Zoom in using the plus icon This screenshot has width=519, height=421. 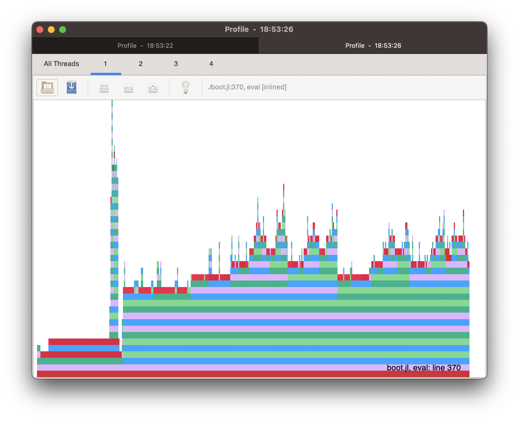click(x=153, y=88)
